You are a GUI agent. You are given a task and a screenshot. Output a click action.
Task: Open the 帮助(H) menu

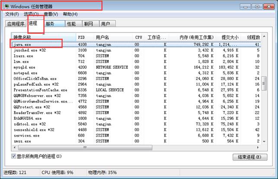(70, 14)
